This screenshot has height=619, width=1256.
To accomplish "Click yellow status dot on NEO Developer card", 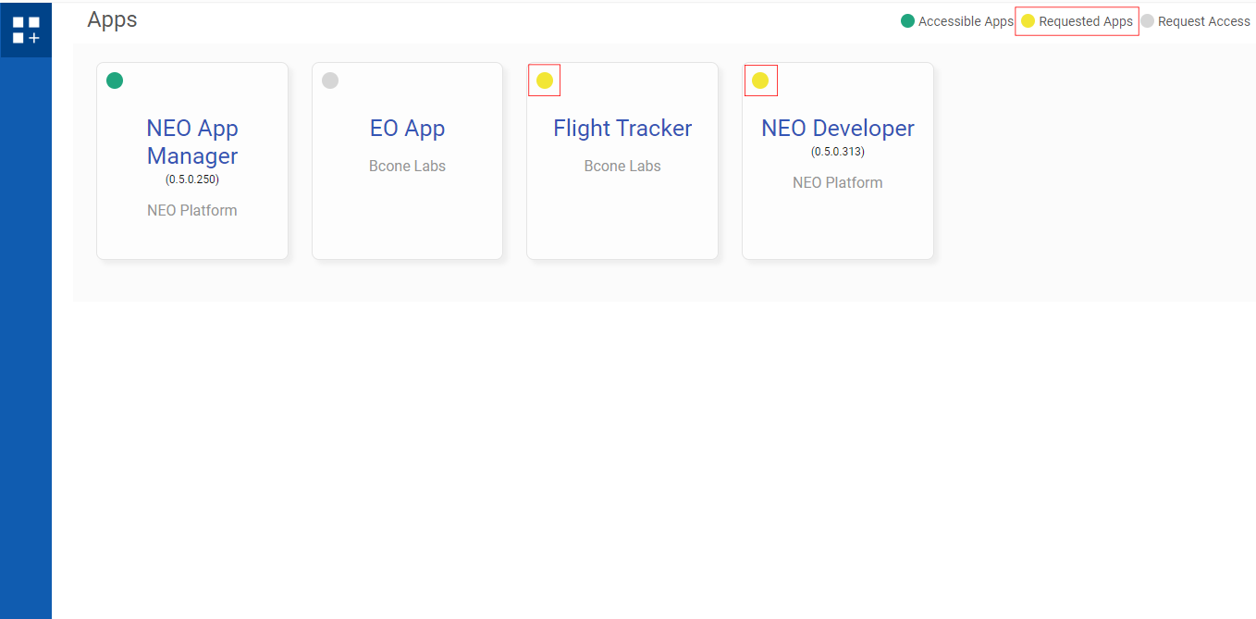I will [760, 80].
